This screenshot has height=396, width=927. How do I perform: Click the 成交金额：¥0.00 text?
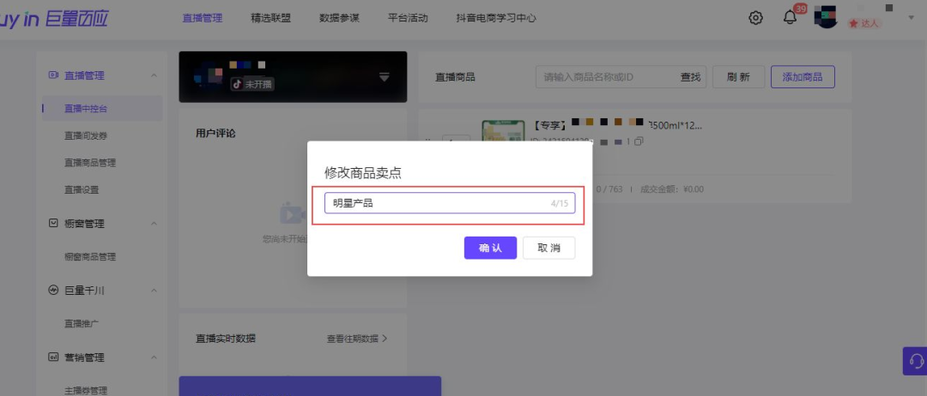coord(672,189)
